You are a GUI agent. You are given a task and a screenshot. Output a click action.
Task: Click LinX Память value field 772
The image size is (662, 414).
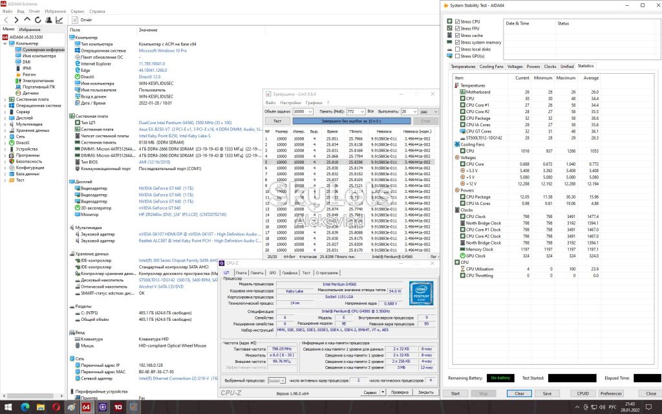(352, 111)
